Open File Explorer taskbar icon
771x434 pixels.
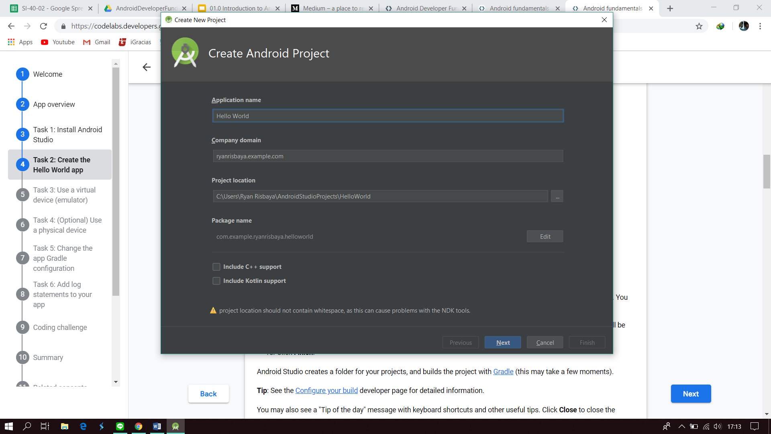click(x=64, y=426)
